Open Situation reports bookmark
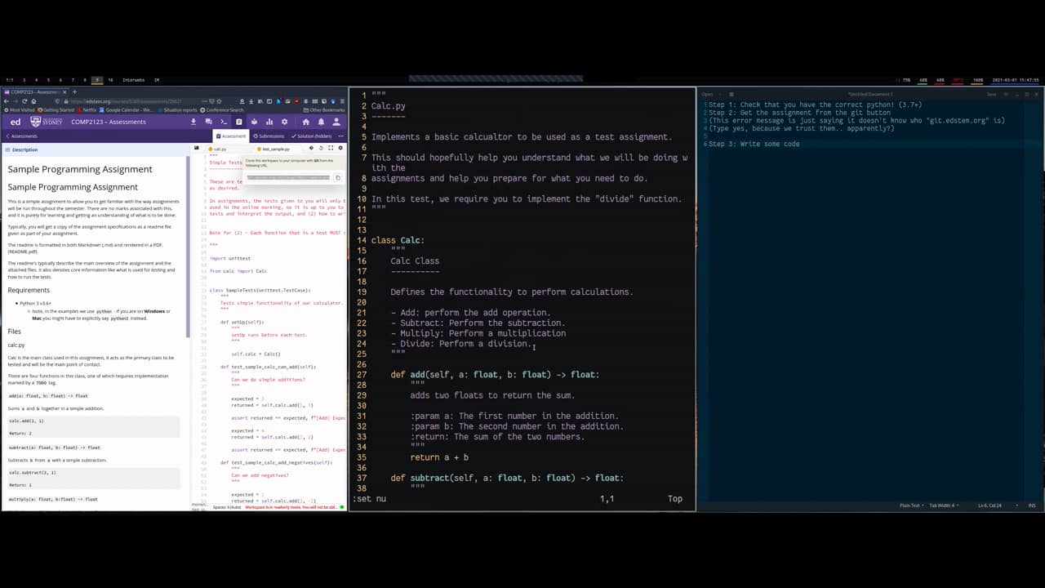The image size is (1045, 588). pyautogui.click(x=177, y=109)
